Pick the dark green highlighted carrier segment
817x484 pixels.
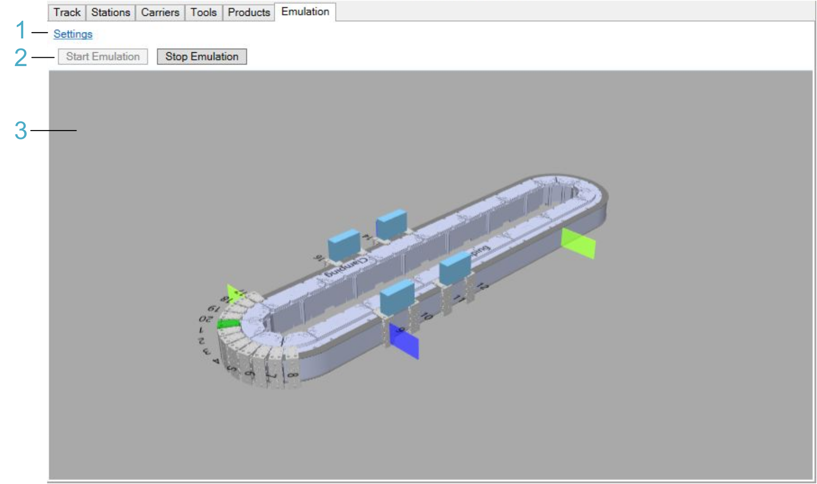point(228,324)
